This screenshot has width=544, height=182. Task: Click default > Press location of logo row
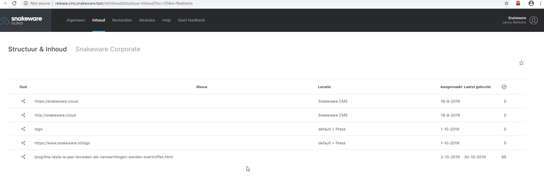point(332,129)
